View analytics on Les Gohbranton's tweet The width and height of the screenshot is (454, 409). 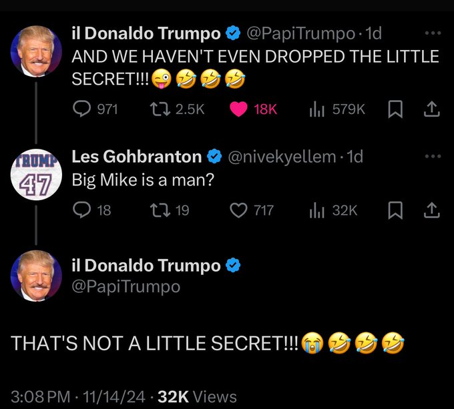pyautogui.click(x=318, y=210)
